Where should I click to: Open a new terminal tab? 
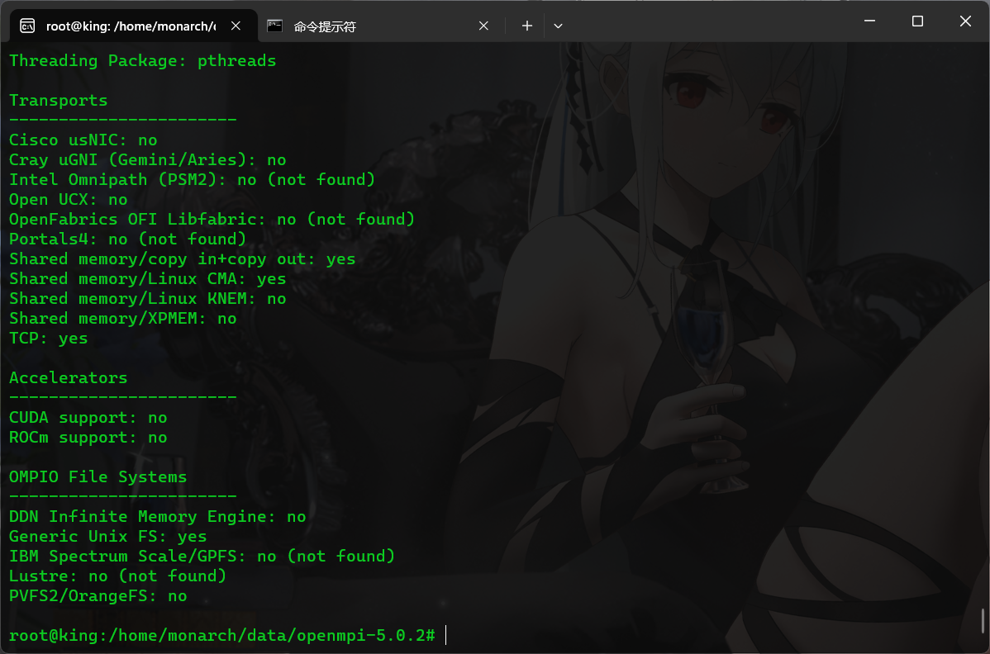coord(527,26)
